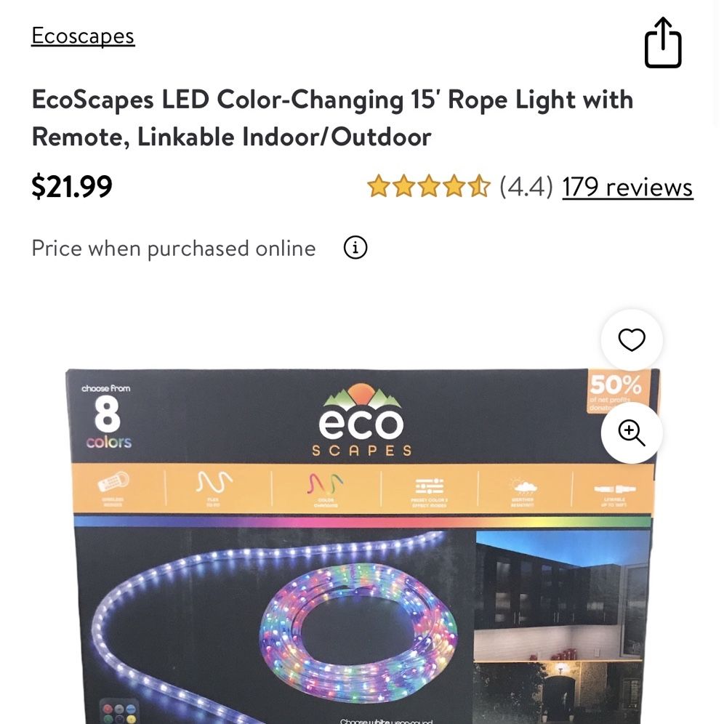
Task: Tap the weather resistant cloud icon
Action: pyautogui.click(x=523, y=486)
